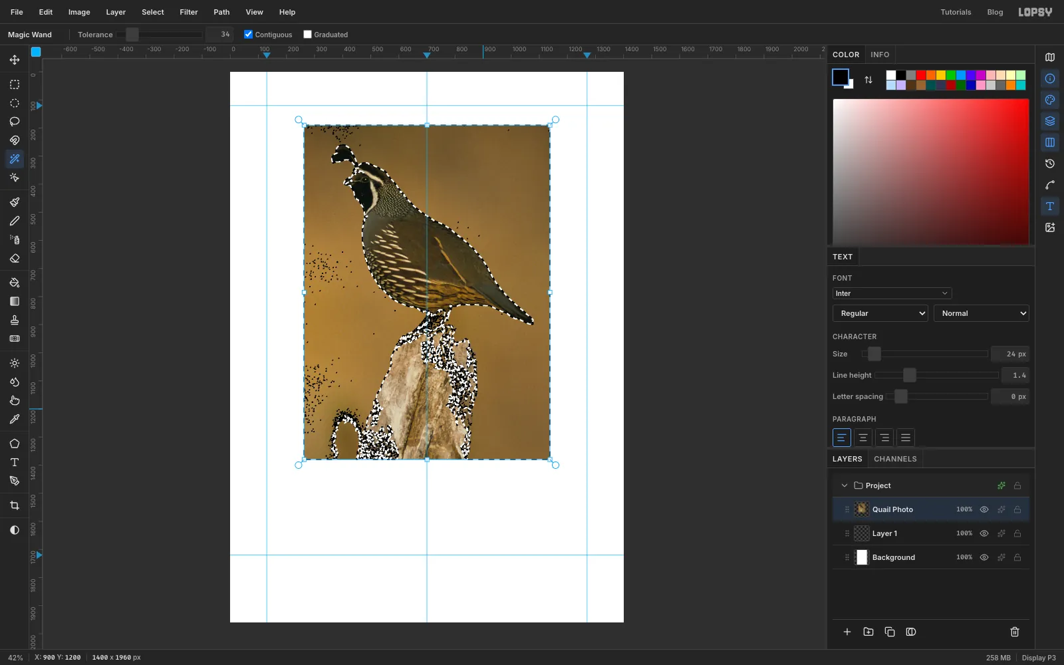
Task: Align paragraph text to center
Action: (863, 438)
